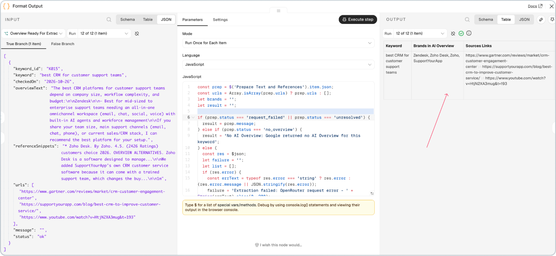
Task: Open the OUTPUT run selector dropdown
Action: (420, 33)
